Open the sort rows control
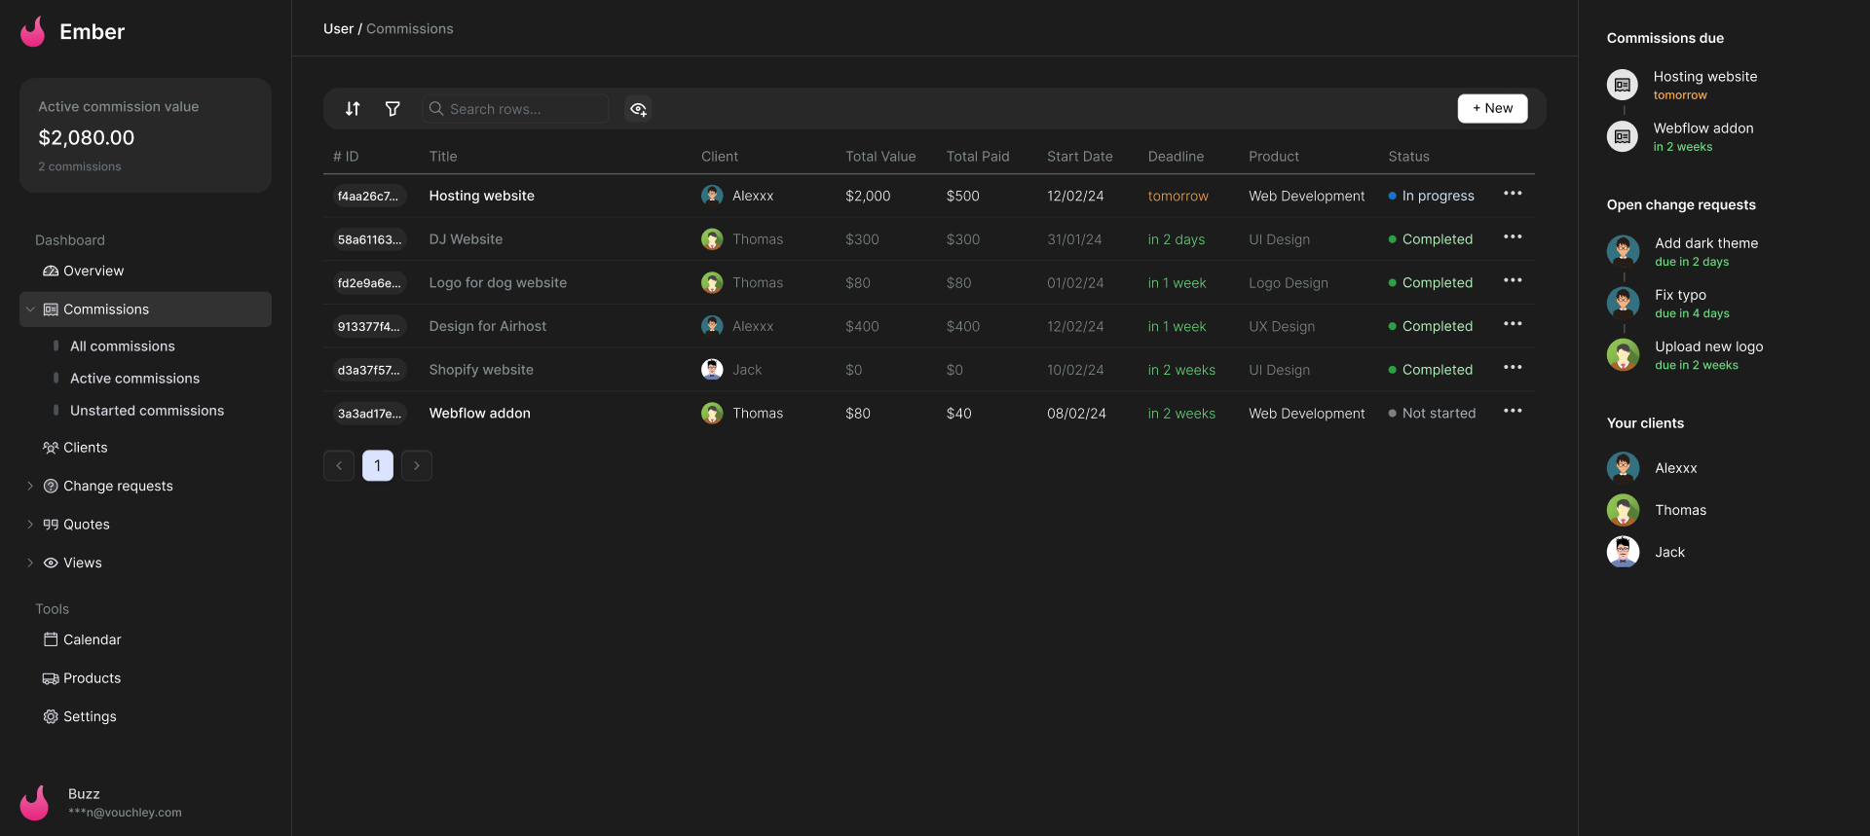 353,109
